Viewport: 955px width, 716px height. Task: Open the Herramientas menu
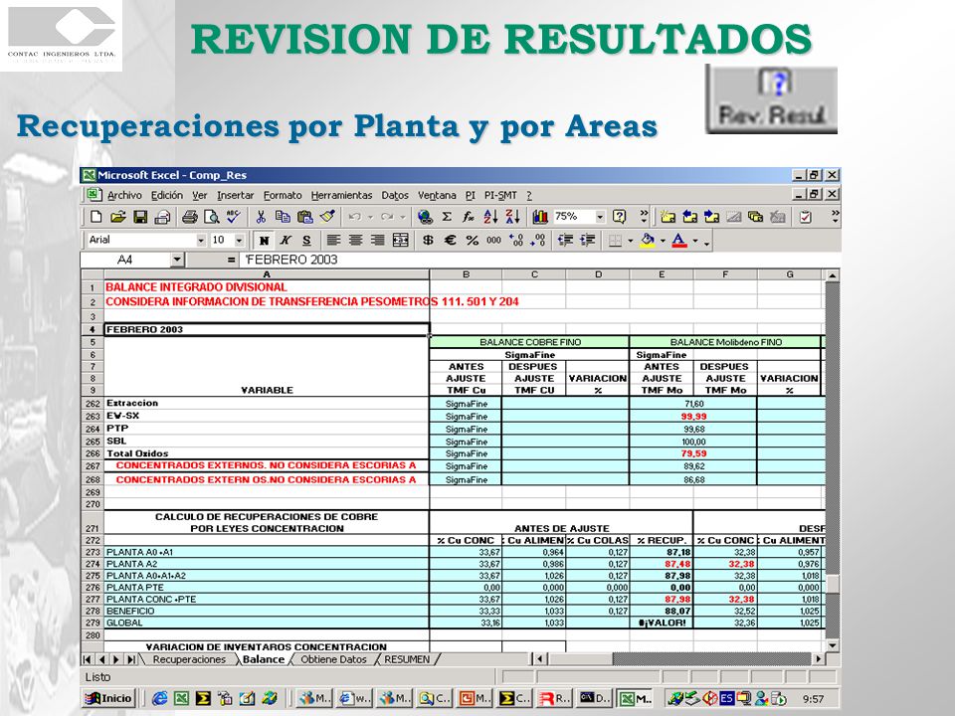click(341, 196)
